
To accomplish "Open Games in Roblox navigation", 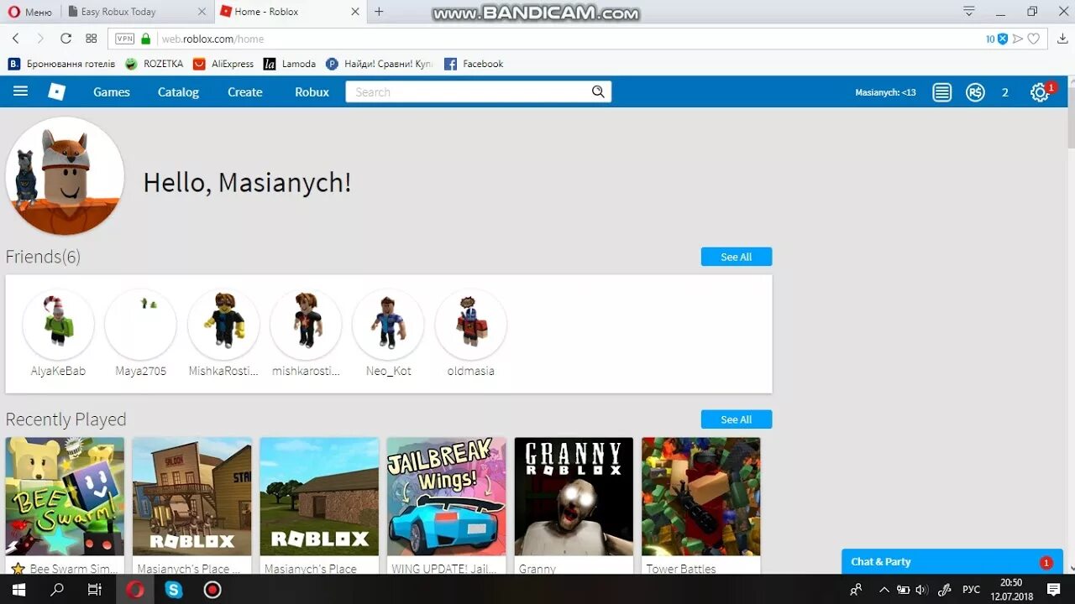I will pyautogui.click(x=112, y=92).
